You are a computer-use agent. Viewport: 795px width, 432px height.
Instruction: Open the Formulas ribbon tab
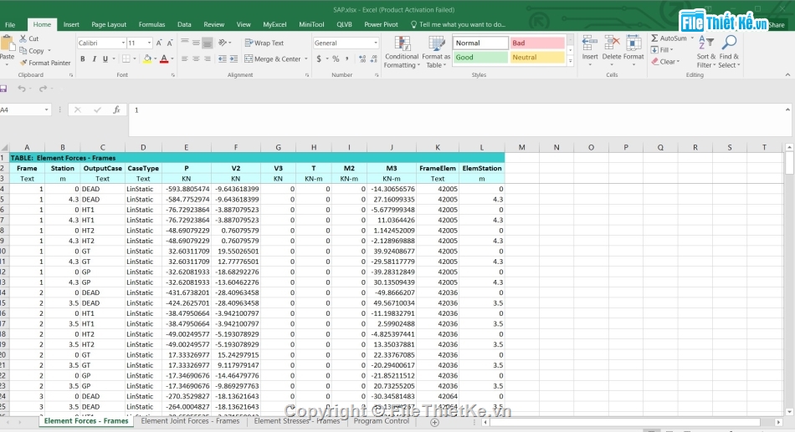pyautogui.click(x=151, y=24)
